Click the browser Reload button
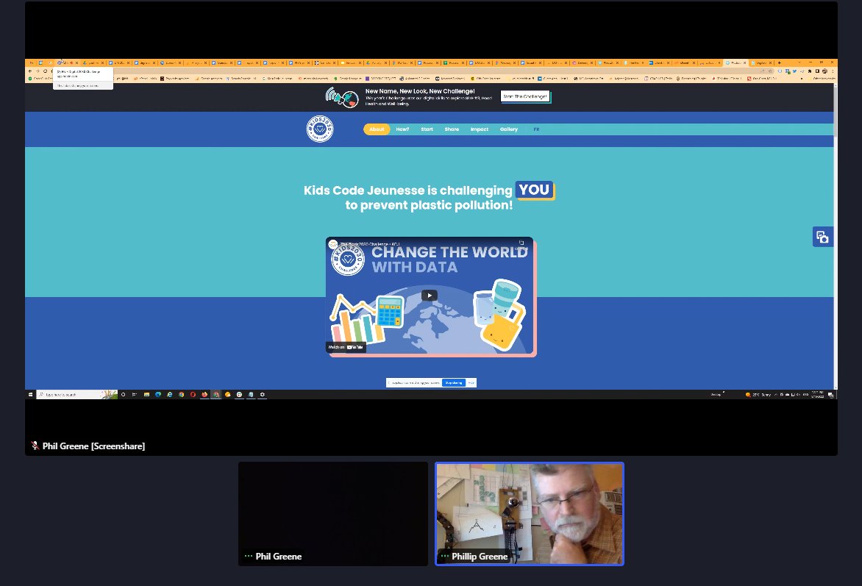Image resolution: width=862 pixels, height=586 pixels. (45, 71)
